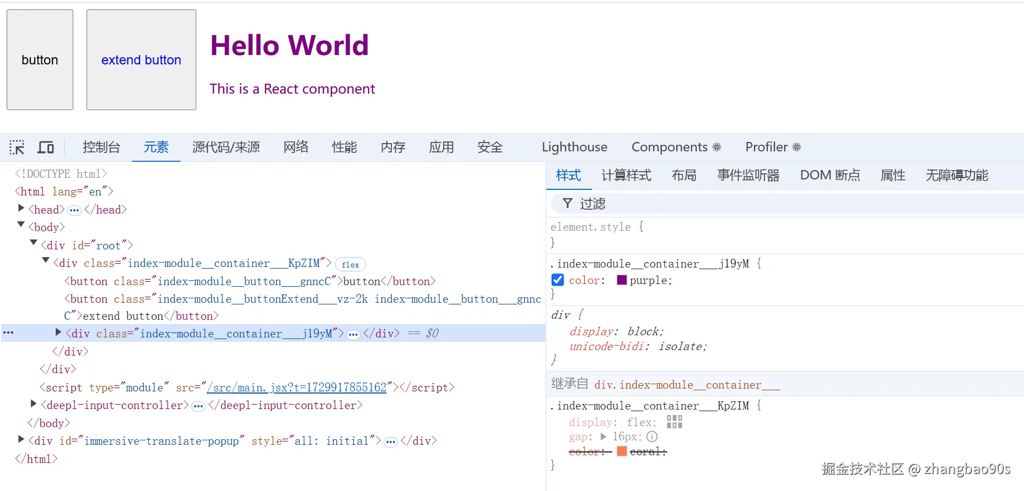
Task: Collapse the container KpZIM div node
Action: pyautogui.click(x=46, y=260)
